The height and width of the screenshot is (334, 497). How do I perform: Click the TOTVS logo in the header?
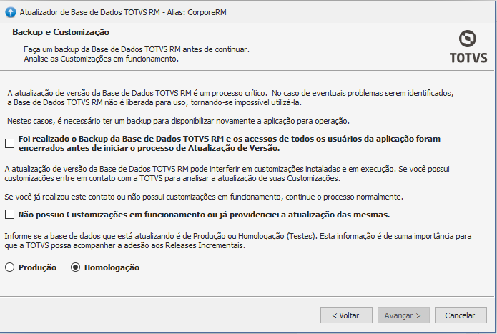pos(468,46)
